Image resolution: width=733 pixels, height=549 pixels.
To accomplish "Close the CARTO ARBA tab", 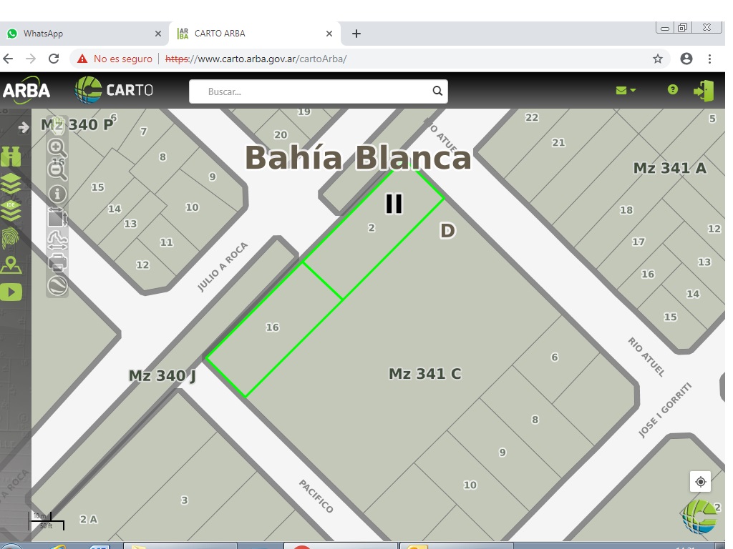I will (329, 34).
